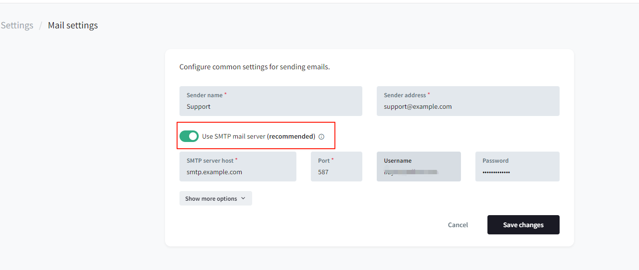Save changes to mail settings

[x=524, y=225]
